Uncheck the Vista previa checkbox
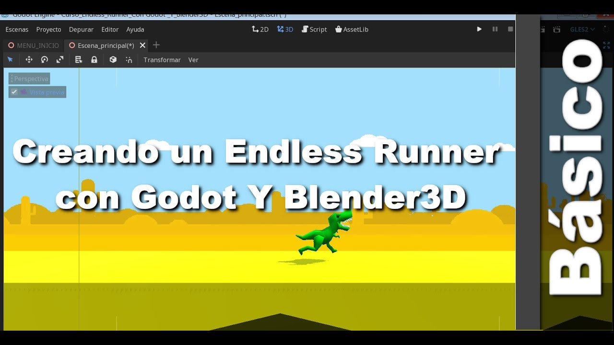 click(14, 92)
